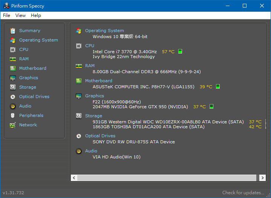Click the Storage drive icon in summary panel
Viewport: 271px width, 198px height.
point(79,116)
